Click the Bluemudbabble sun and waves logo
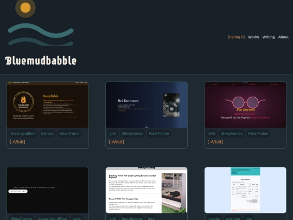 tap(41, 23)
